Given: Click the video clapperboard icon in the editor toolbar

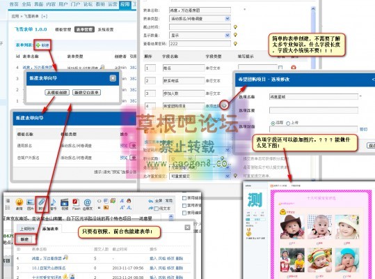Looking at the screenshot, I should (64, 202).
